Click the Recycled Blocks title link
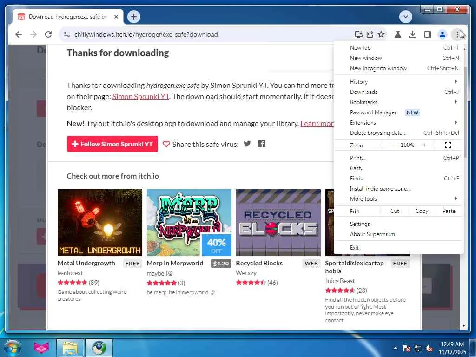 [x=259, y=263]
